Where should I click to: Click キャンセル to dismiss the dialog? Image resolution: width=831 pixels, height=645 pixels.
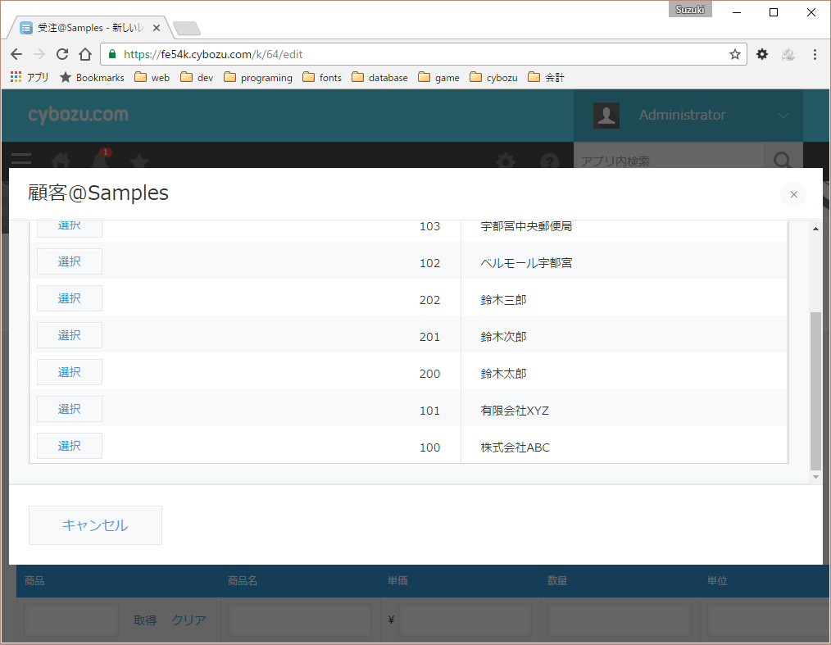coord(95,525)
